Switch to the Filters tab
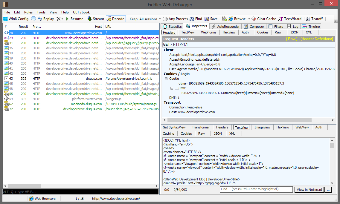340x204 pixels. point(276,26)
